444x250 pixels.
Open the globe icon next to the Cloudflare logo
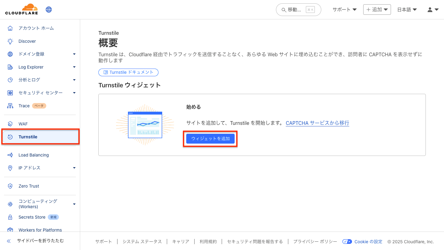point(49,9)
